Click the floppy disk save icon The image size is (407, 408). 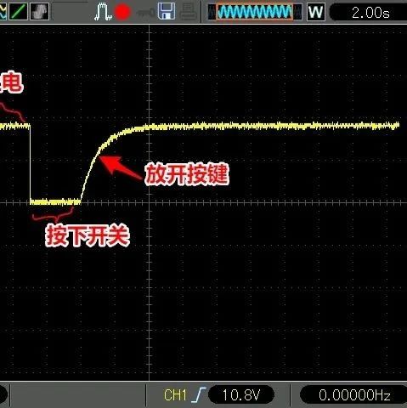tap(167, 12)
